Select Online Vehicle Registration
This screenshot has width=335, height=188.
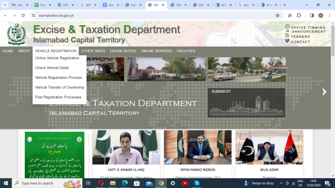[x=57, y=58]
